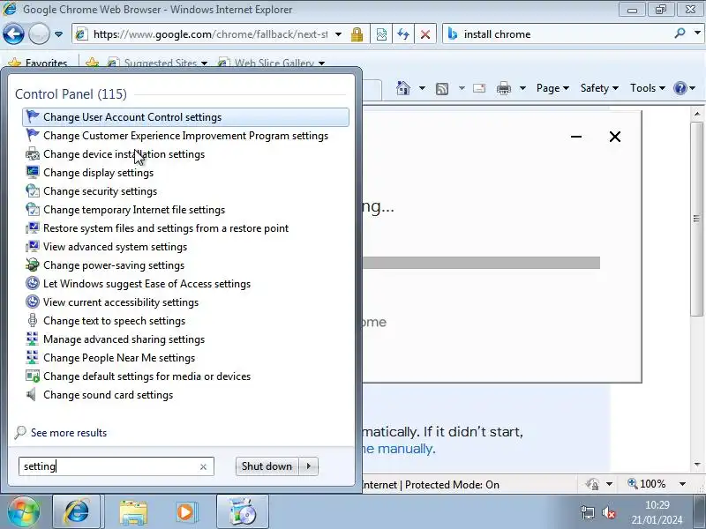Minimize the Chrome installer dialog

click(x=576, y=137)
